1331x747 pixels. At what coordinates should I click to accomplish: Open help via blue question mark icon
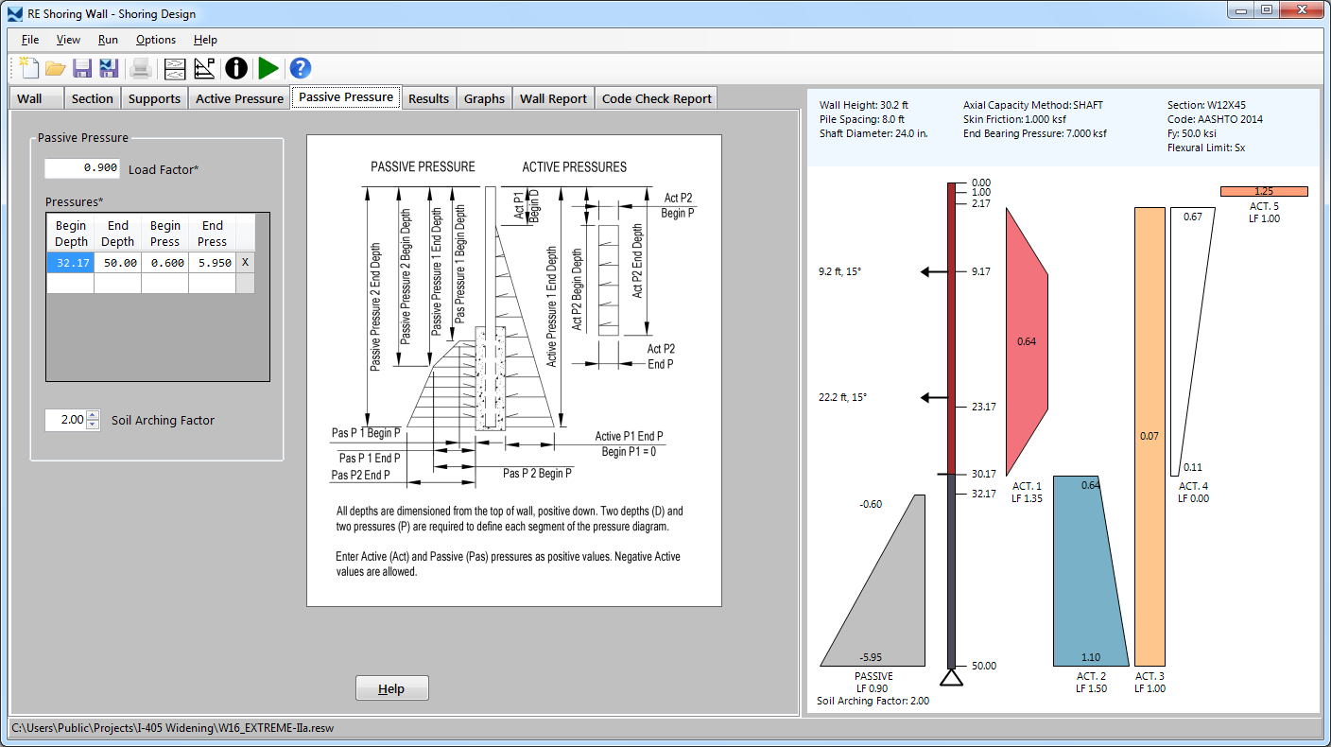click(301, 68)
